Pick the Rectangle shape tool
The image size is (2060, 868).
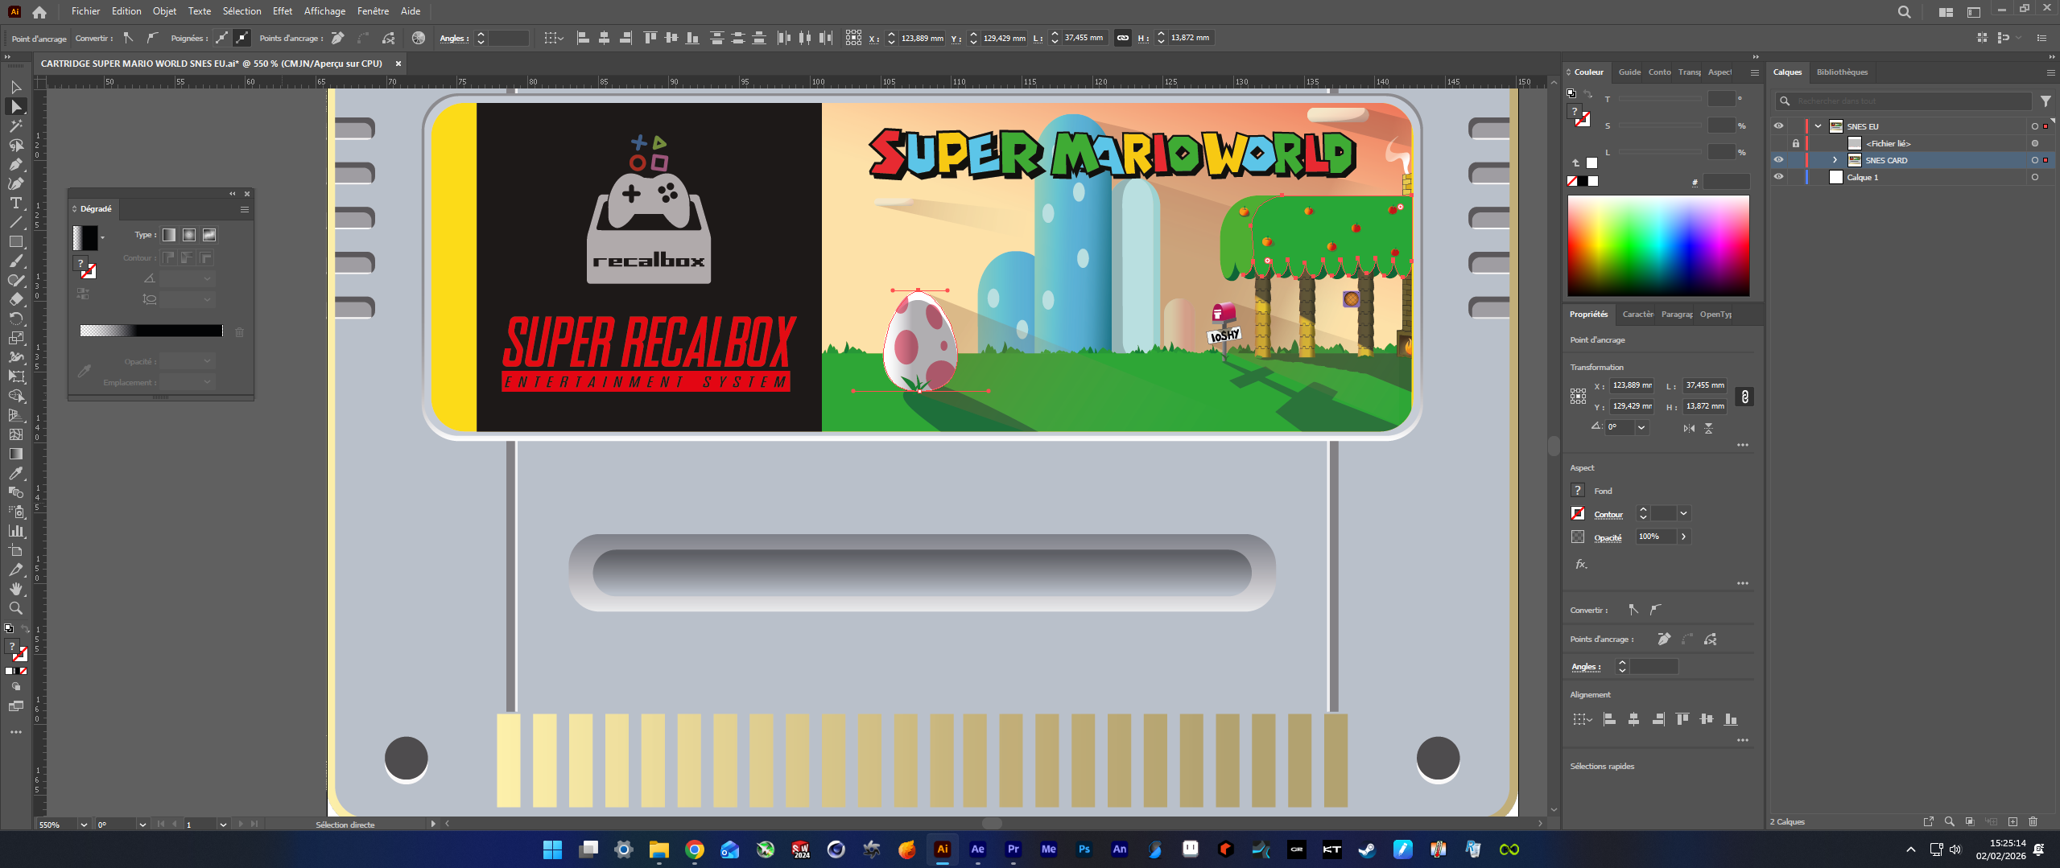[x=15, y=241]
